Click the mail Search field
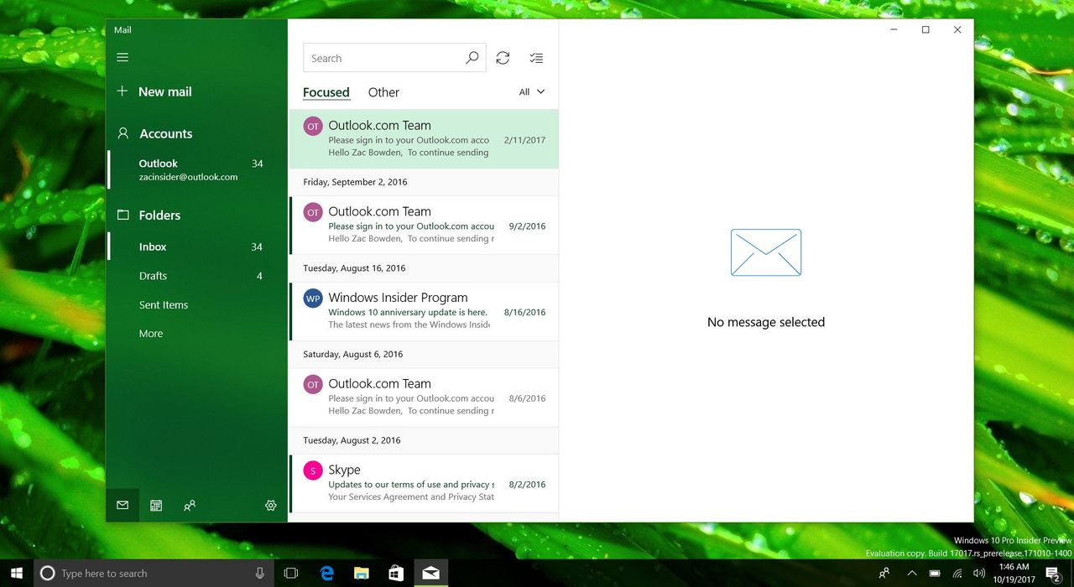1074x587 pixels. tap(394, 58)
